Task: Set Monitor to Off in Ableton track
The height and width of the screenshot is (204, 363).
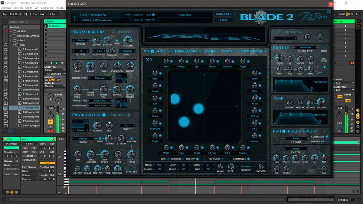Action: click(x=59, y=80)
